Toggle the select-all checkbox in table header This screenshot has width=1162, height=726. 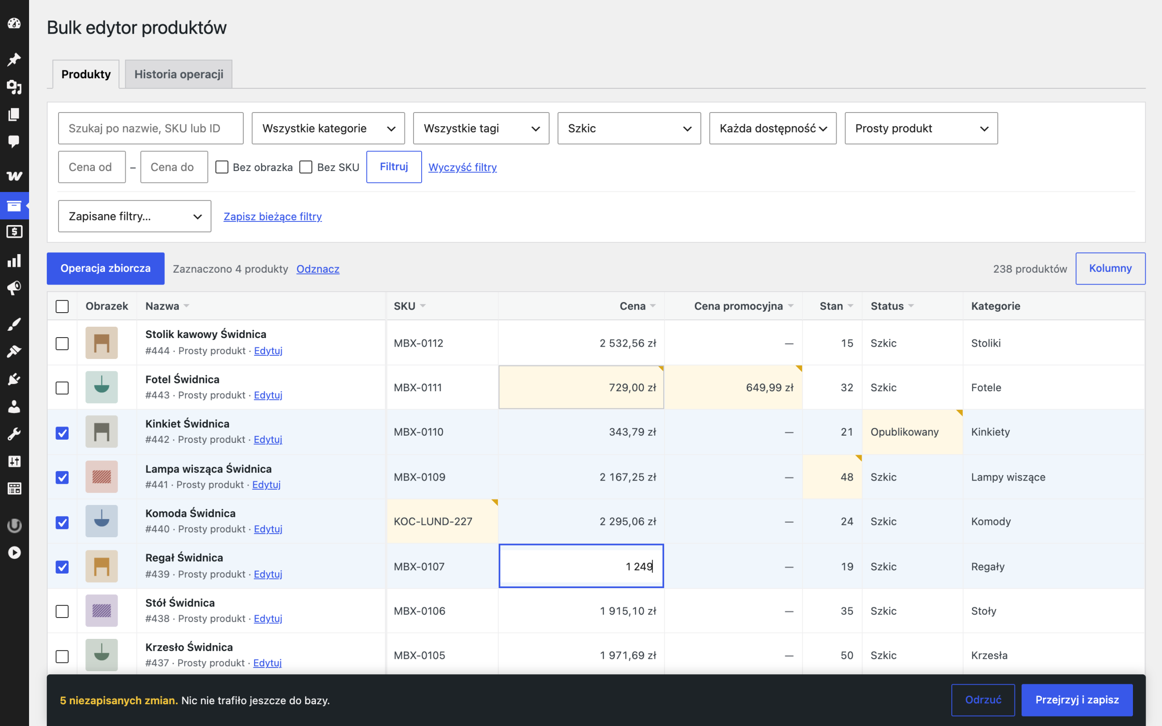pos(62,306)
